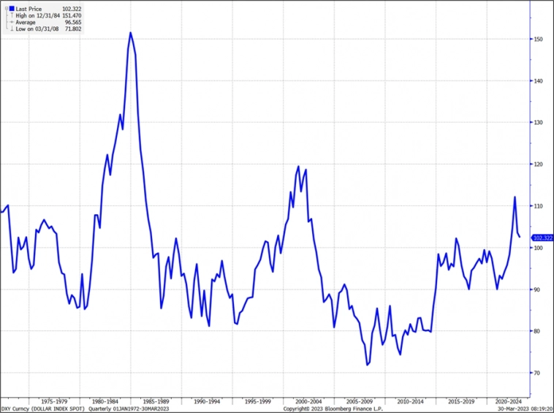The width and height of the screenshot is (554, 413).
Task: Click the 2020-2024 time axis label
Action: click(x=509, y=401)
